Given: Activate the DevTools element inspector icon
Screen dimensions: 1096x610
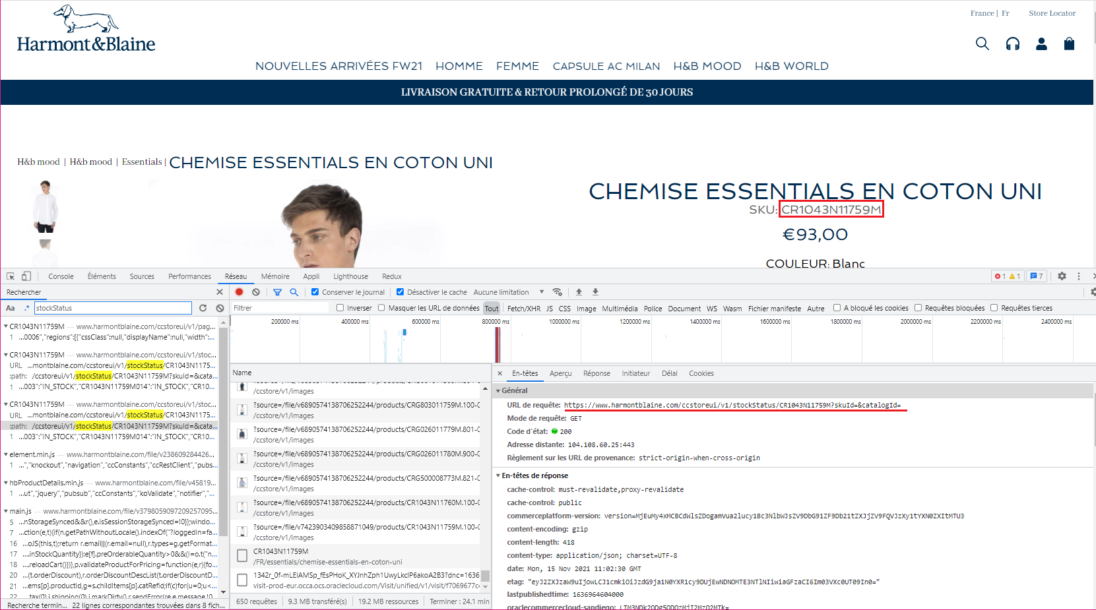Looking at the screenshot, I should [x=11, y=276].
